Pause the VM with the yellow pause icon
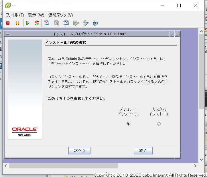 click(x=17, y=23)
